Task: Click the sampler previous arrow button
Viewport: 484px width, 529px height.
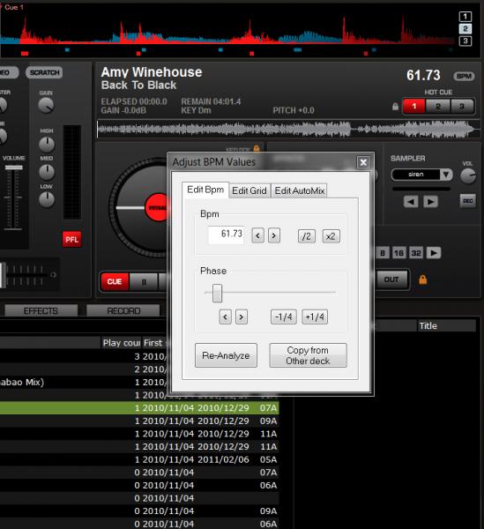Action: pyautogui.click(x=411, y=202)
